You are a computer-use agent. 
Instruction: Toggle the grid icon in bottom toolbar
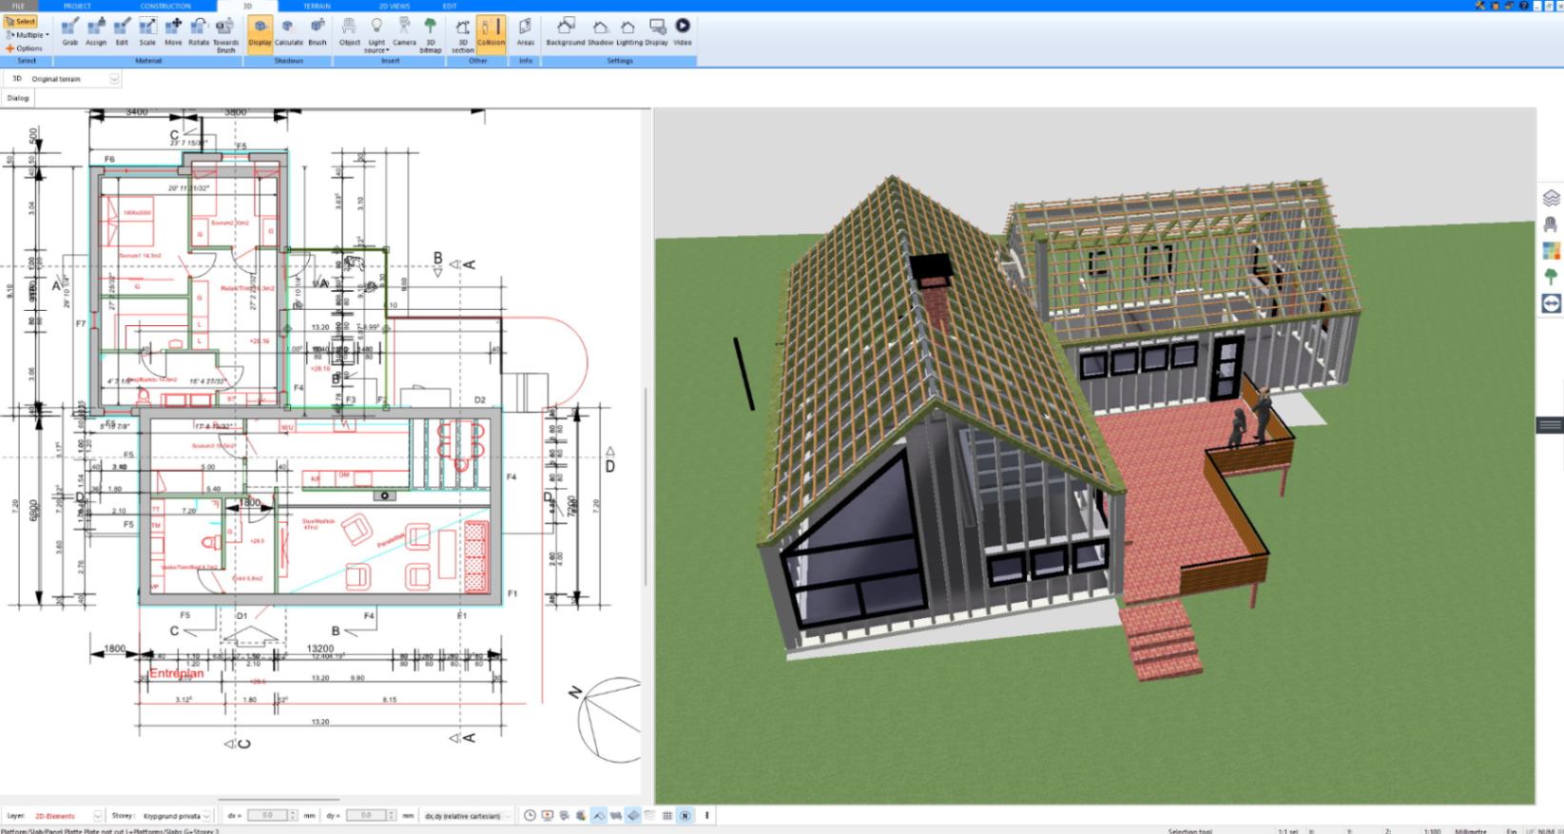(667, 816)
